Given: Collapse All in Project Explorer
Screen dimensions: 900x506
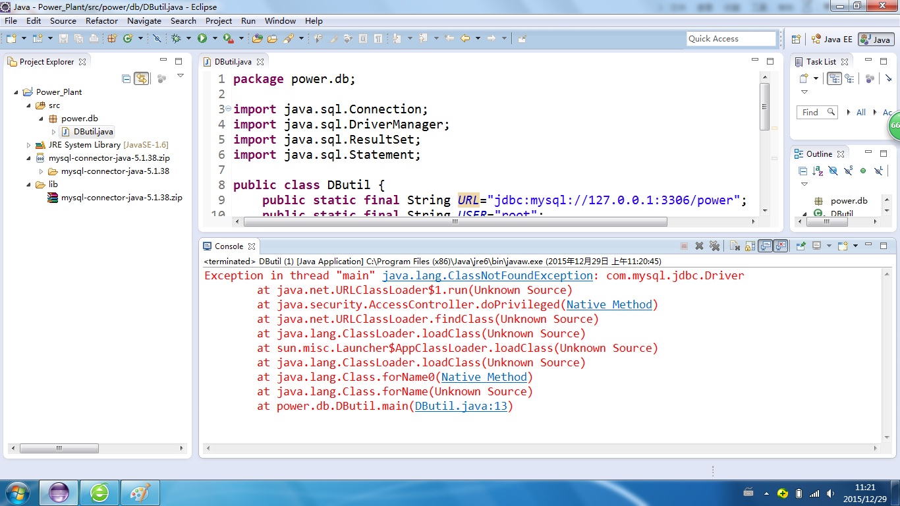Looking at the screenshot, I should tap(127, 78).
